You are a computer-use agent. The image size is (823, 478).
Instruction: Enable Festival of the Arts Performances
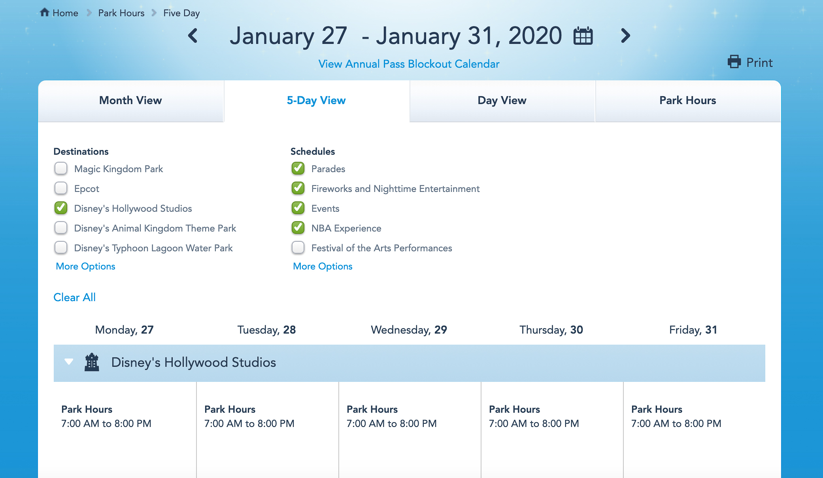pos(298,248)
